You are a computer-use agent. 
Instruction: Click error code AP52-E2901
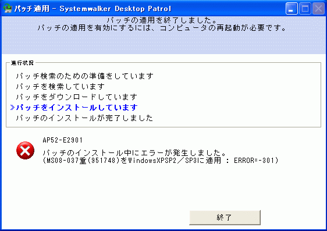coord(63,140)
